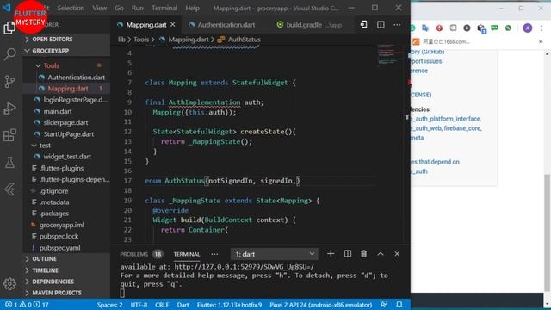Open Authentication.dart in explorer tree
This screenshot has height=310, width=551.
pyautogui.click(x=66, y=77)
